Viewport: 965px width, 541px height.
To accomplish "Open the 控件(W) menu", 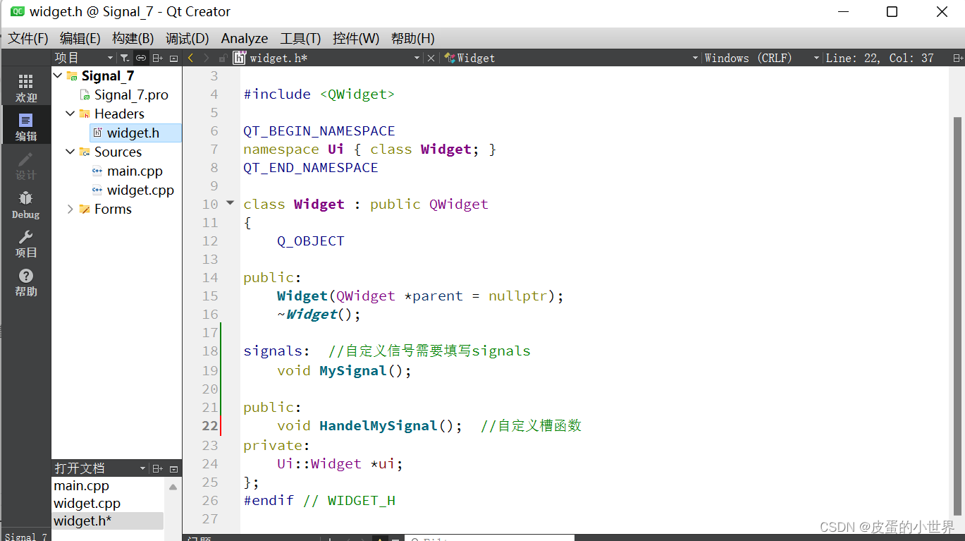I will (x=356, y=38).
